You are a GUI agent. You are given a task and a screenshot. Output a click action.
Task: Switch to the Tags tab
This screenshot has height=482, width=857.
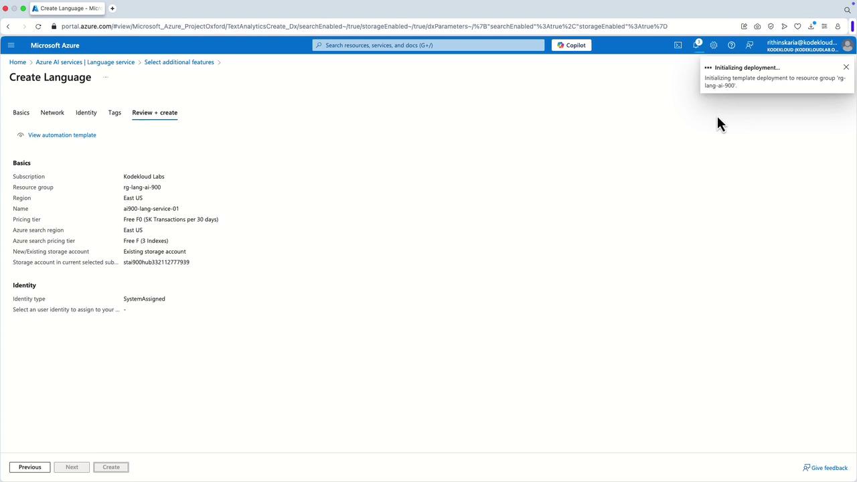[114, 112]
